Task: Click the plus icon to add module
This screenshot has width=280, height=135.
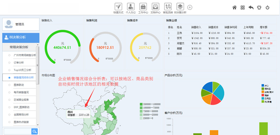Action: click(190, 7)
